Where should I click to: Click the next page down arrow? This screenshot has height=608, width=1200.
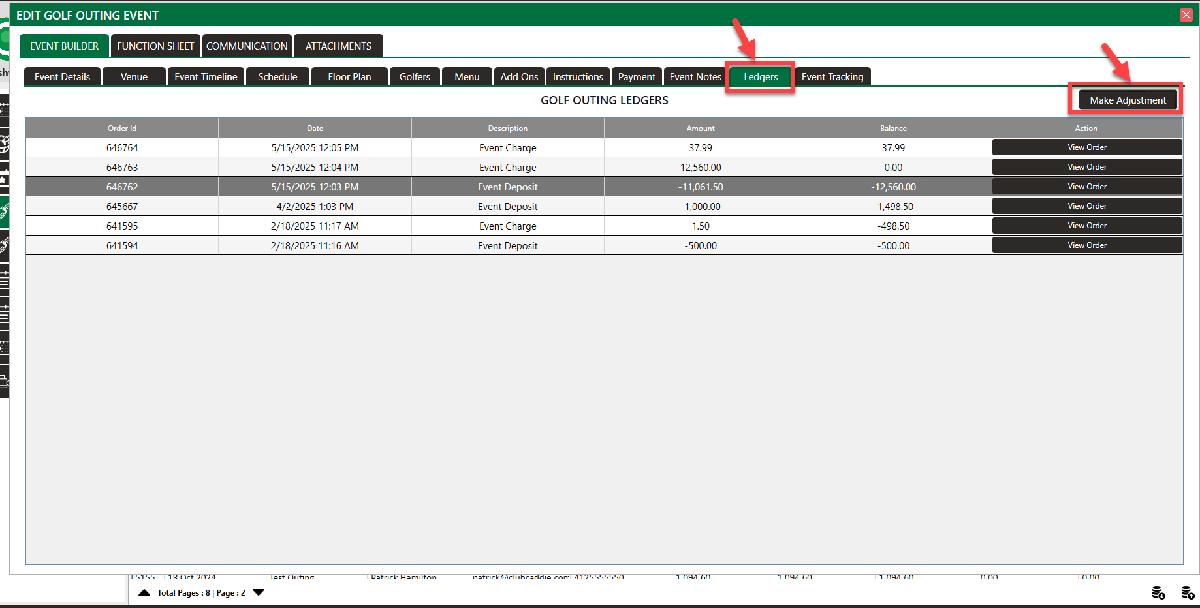click(259, 592)
